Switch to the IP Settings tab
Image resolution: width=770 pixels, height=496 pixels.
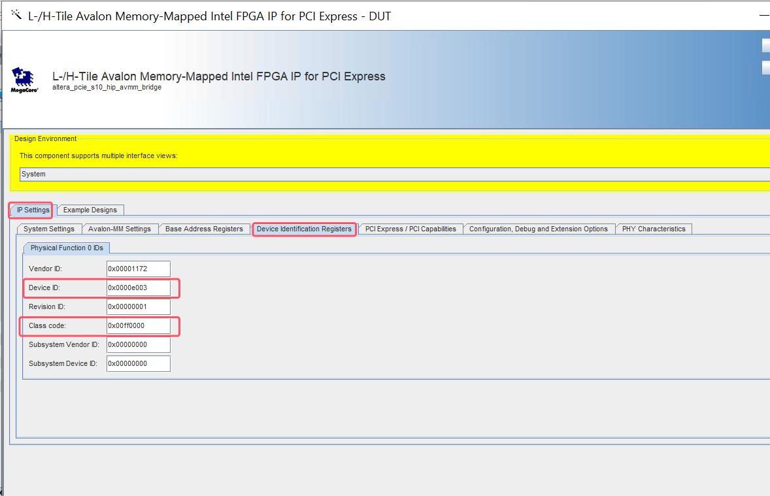point(33,210)
